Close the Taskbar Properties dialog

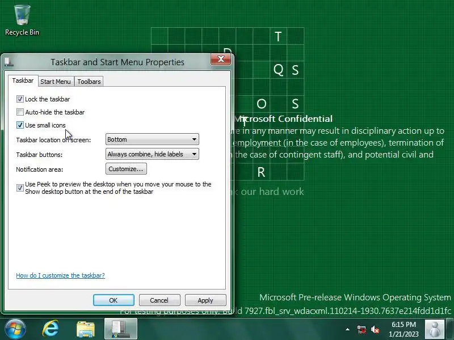[x=221, y=59]
